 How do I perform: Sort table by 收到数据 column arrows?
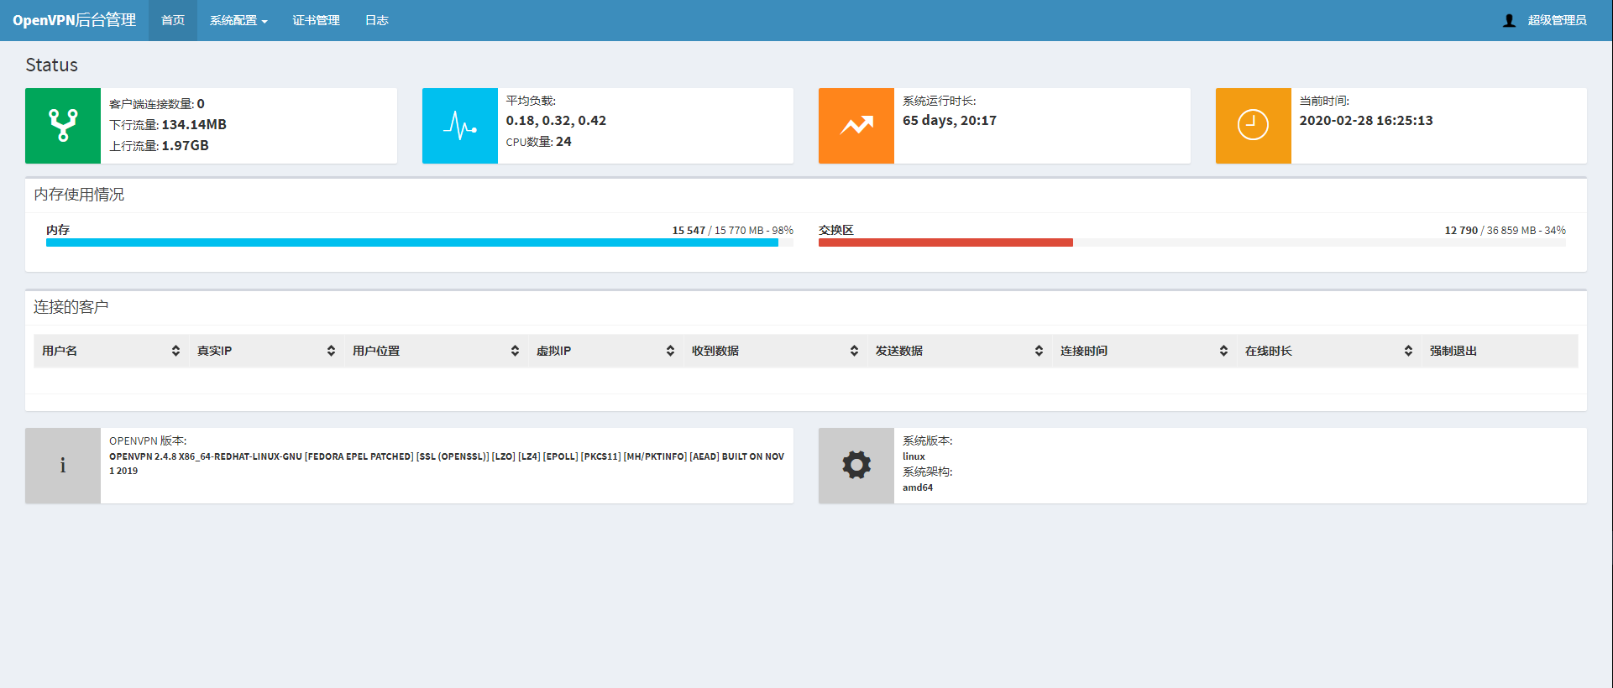pyautogui.click(x=854, y=351)
